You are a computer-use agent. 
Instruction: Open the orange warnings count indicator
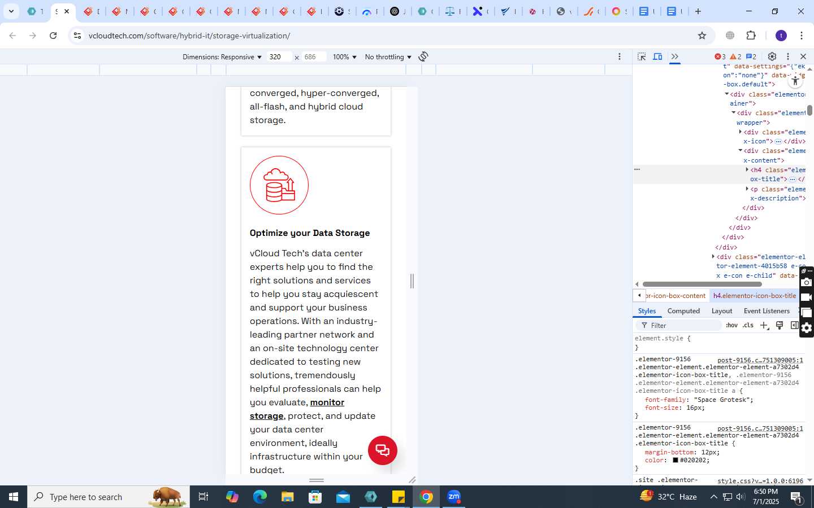[735, 56]
